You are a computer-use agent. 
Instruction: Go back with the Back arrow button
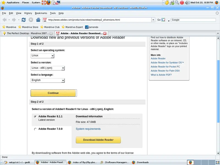(5, 20)
